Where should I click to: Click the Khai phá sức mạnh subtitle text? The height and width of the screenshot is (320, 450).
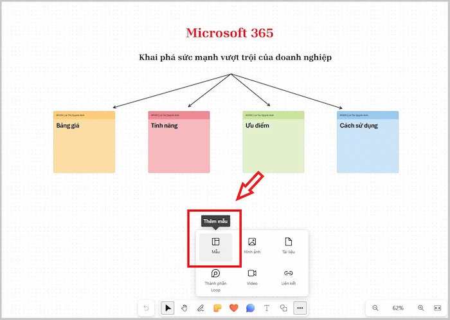[235, 57]
